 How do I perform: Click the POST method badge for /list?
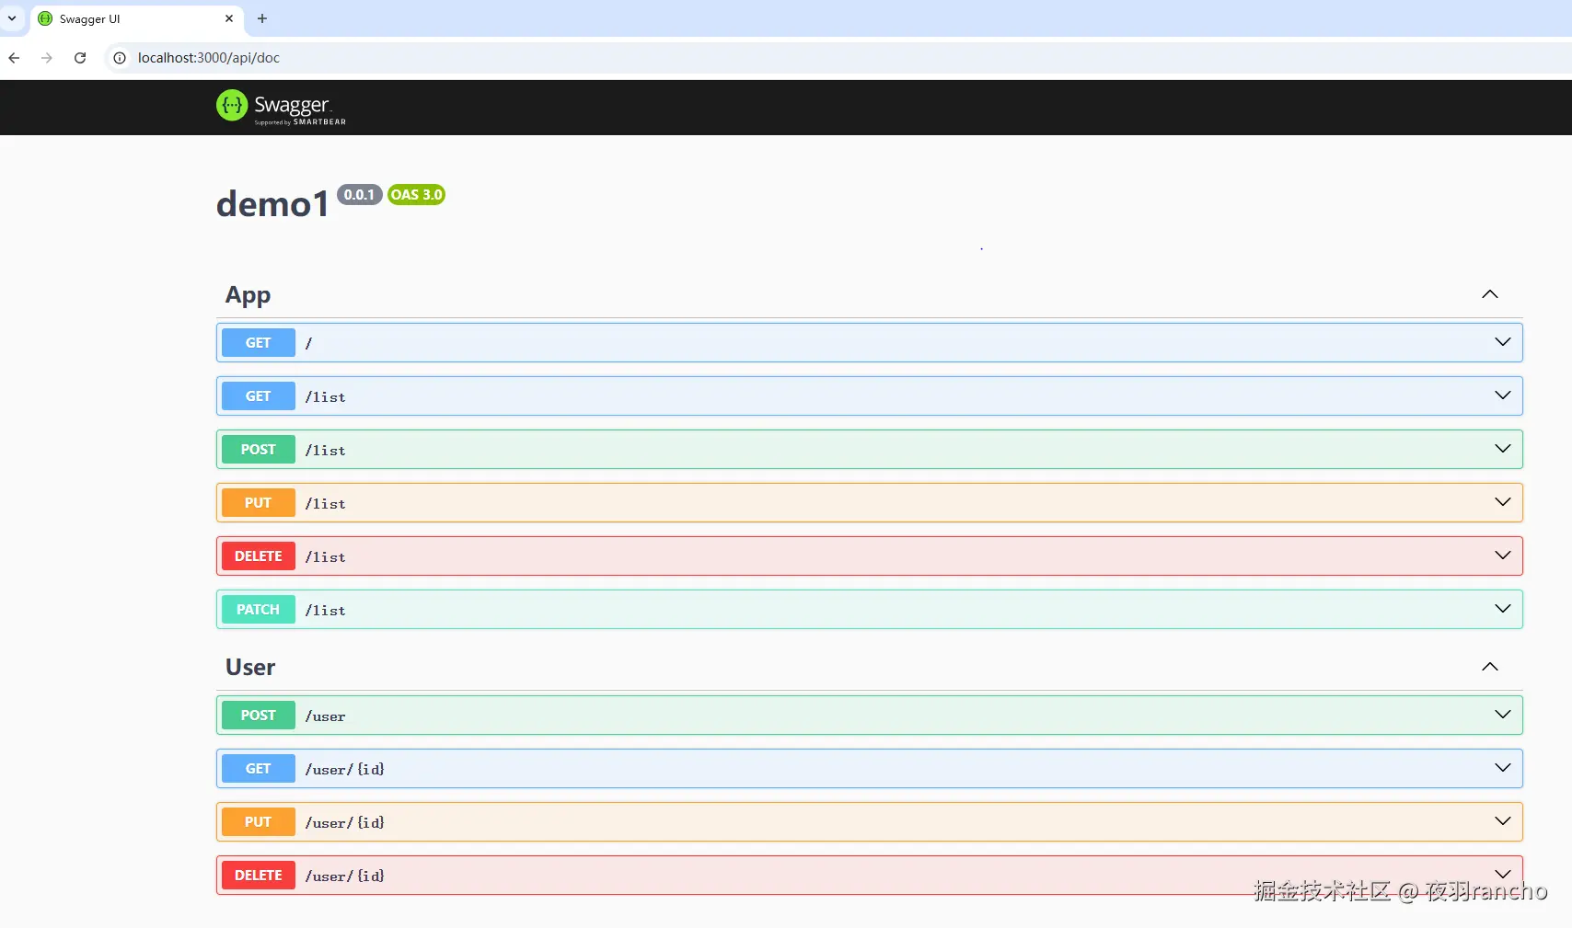259,449
